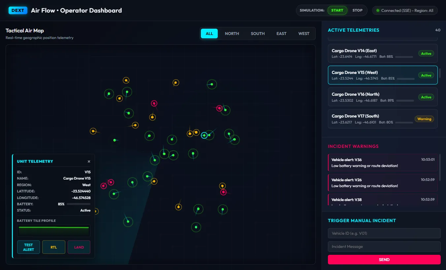Start the simulation
Image resolution: width=446 pixels, height=270 pixels.
[x=337, y=10]
